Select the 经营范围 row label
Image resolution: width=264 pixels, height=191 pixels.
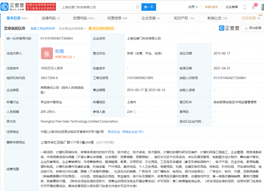pyautogui.click(x=13, y=169)
